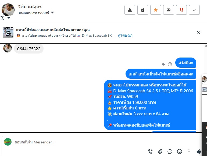
Task: Send a thumbs-up like
Action: 199,151
